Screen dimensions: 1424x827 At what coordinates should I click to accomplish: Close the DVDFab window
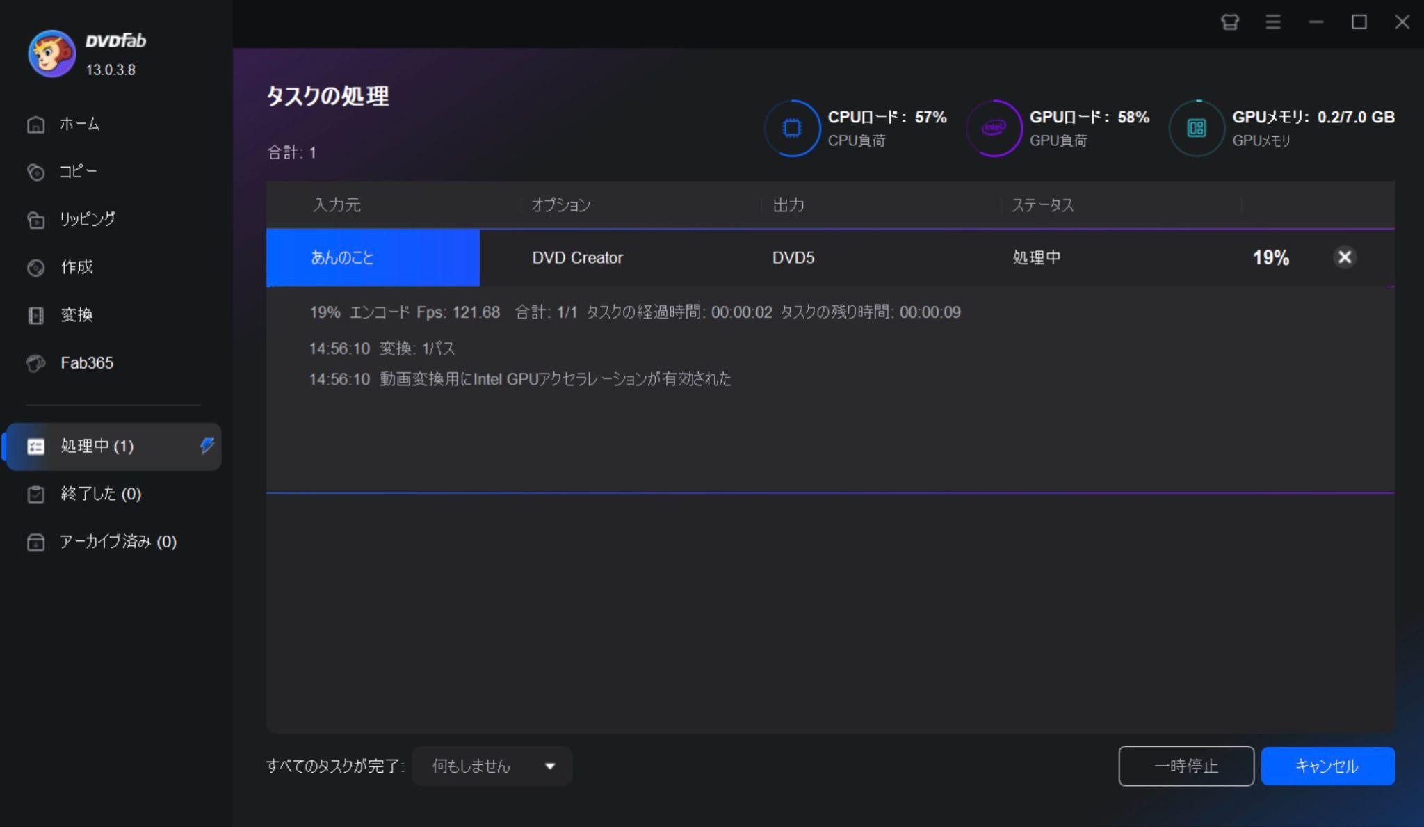point(1402,22)
